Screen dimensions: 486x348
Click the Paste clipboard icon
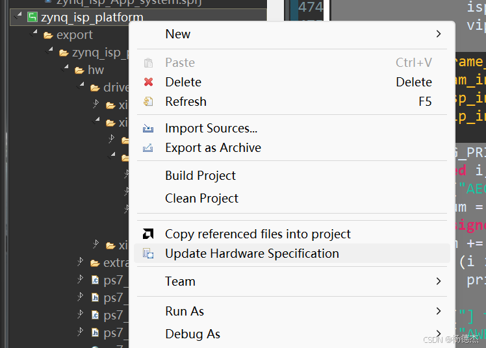(148, 62)
